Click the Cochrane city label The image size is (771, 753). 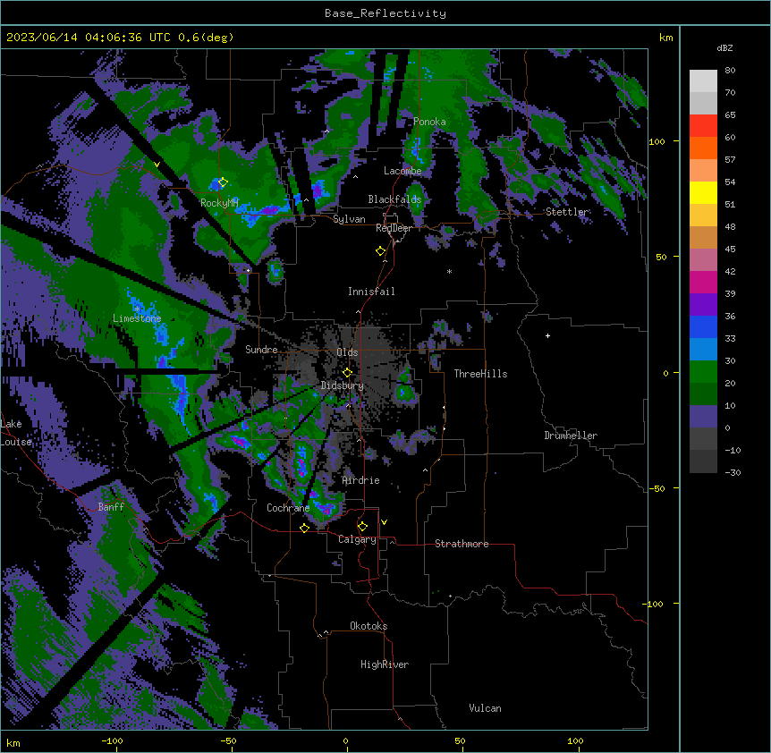click(288, 508)
